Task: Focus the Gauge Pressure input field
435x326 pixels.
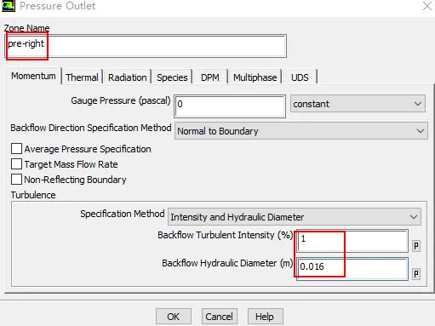Action: [x=230, y=106]
